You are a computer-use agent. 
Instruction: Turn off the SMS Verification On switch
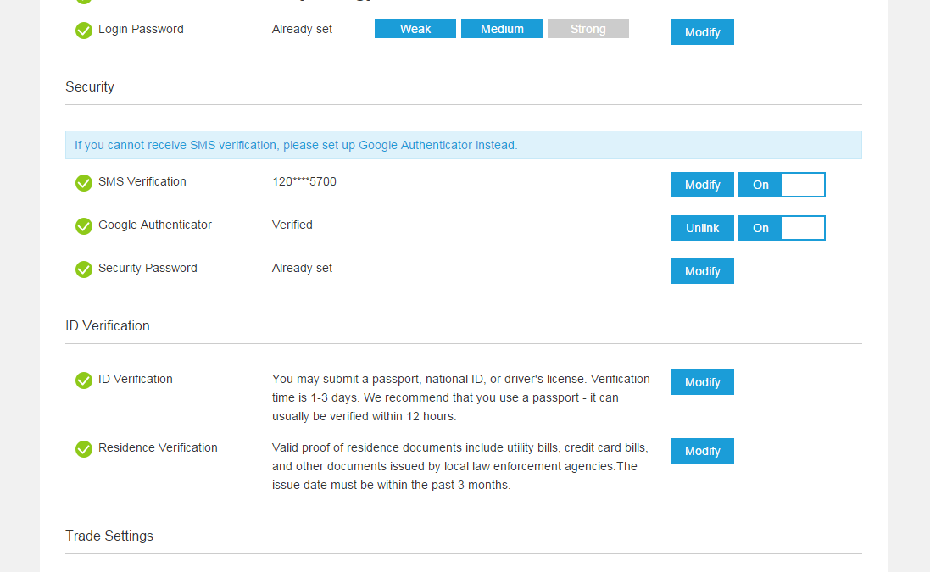coord(781,185)
